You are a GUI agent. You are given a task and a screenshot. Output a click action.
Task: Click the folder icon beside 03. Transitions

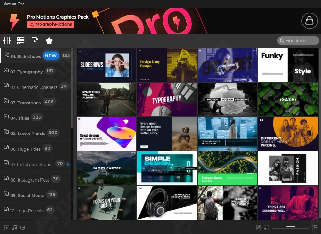(x=7, y=101)
